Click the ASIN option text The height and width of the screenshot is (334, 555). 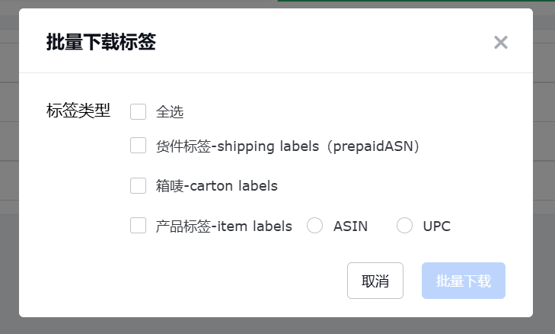pyautogui.click(x=350, y=226)
